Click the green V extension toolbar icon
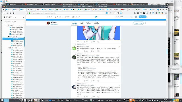The height and width of the screenshot is (102, 182). coord(159,13)
